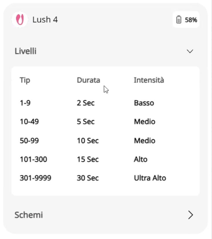Screen dimensions: 212x239
Task: Click the pink Lush 4 device icon
Action: tap(20, 20)
